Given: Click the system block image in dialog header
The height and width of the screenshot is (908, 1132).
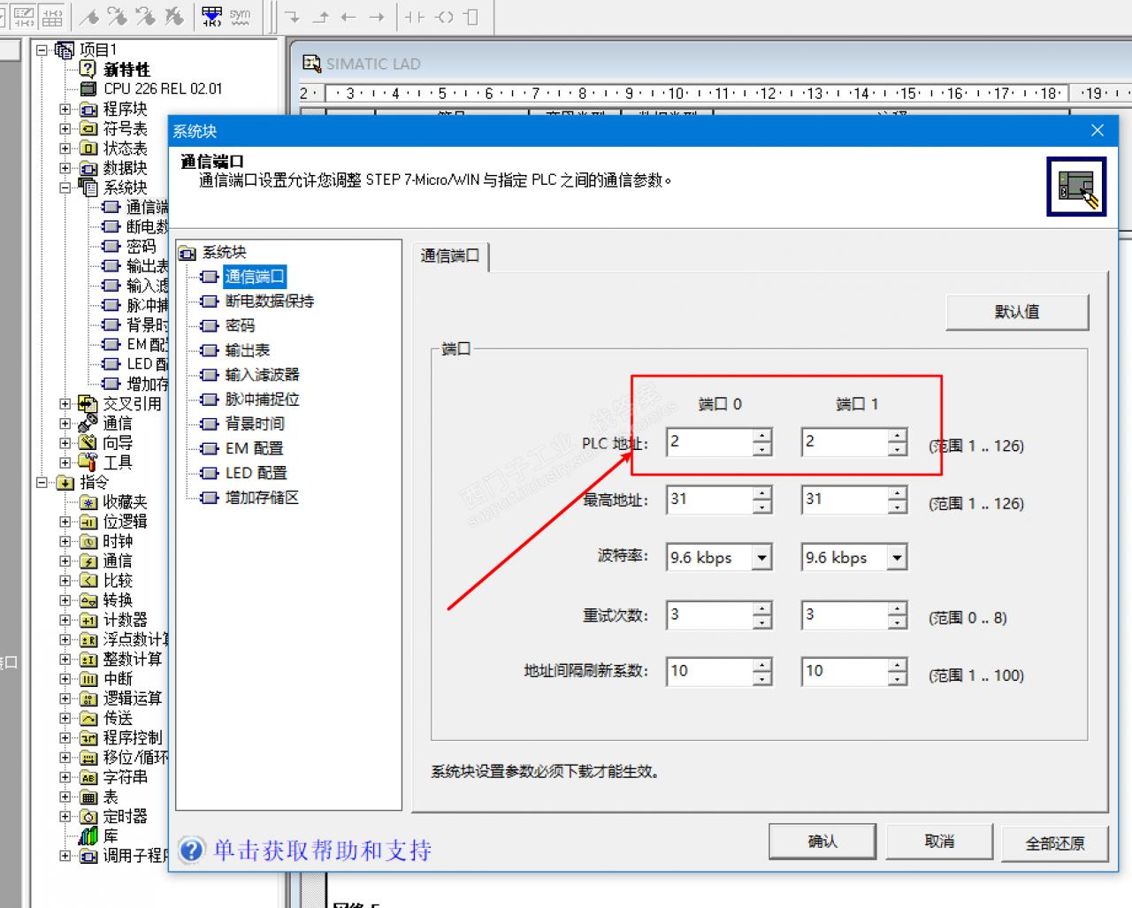Looking at the screenshot, I should click(1076, 187).
